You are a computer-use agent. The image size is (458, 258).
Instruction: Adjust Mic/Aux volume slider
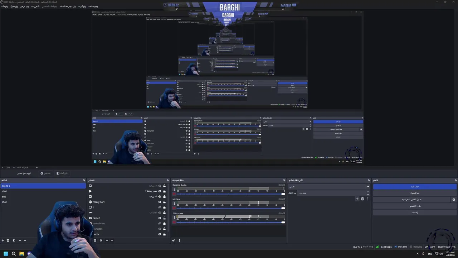(230, 208)
